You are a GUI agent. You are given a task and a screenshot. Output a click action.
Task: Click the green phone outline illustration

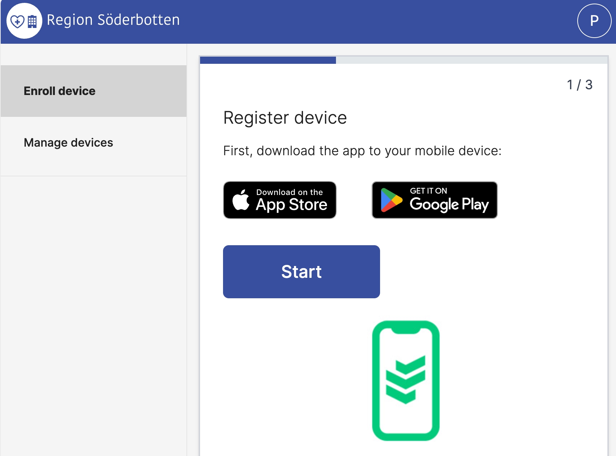click(376, 381)
